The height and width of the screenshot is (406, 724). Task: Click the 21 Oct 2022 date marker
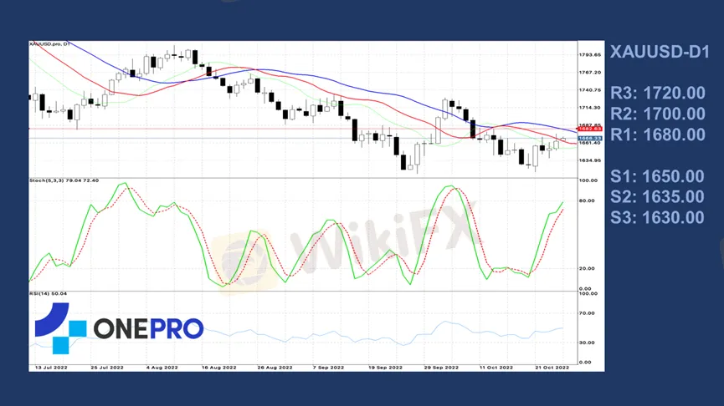click(552, 368)
